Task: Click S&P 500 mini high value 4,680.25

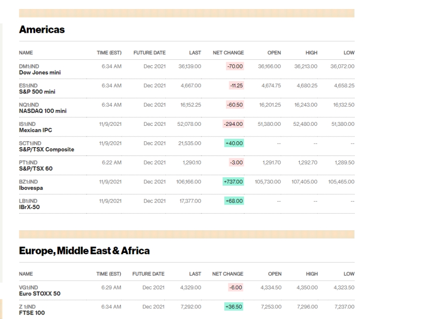Action: (x=307, y=86)
